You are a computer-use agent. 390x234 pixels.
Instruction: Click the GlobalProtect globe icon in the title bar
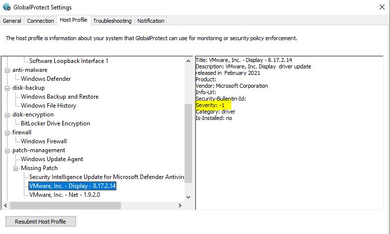7,7
